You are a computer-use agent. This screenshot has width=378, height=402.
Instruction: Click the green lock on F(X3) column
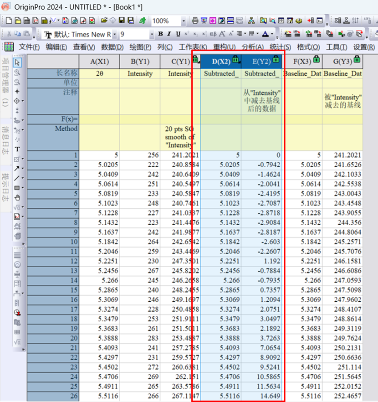(316, 59)
